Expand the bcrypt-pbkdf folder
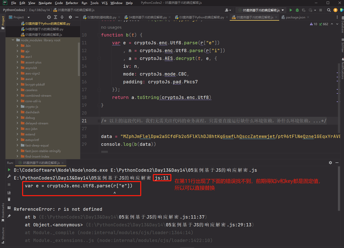This screenshot has width=344, height=248. click(17, 84)
